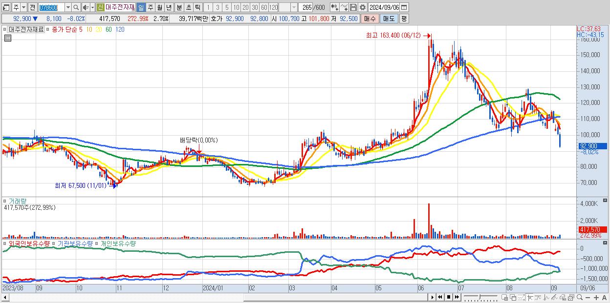Open the dropdown next to speaker icon
610x303 pixels.
tap(92, 8)
